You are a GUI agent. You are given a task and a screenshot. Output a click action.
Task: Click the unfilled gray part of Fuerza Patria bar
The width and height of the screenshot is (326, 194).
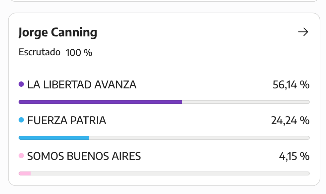point(200,138)
